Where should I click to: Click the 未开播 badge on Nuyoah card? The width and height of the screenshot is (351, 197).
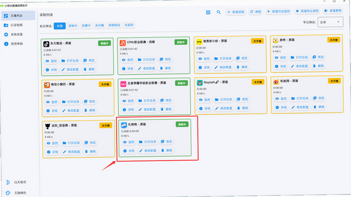(258, 82)
